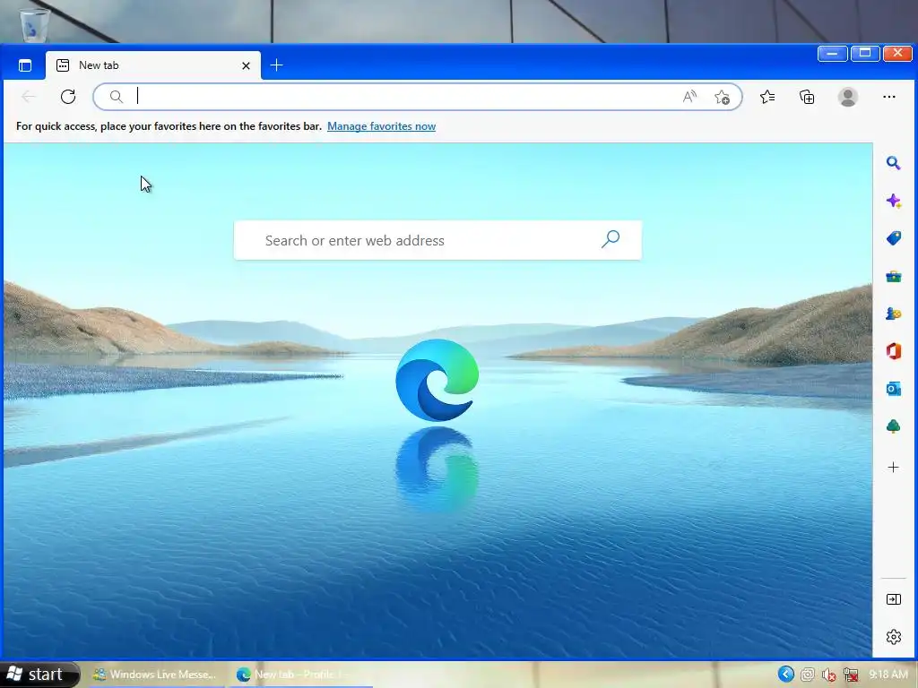Open the tab actions menu icon
Viewport: 918px width, 688px height.
[24, 65]
